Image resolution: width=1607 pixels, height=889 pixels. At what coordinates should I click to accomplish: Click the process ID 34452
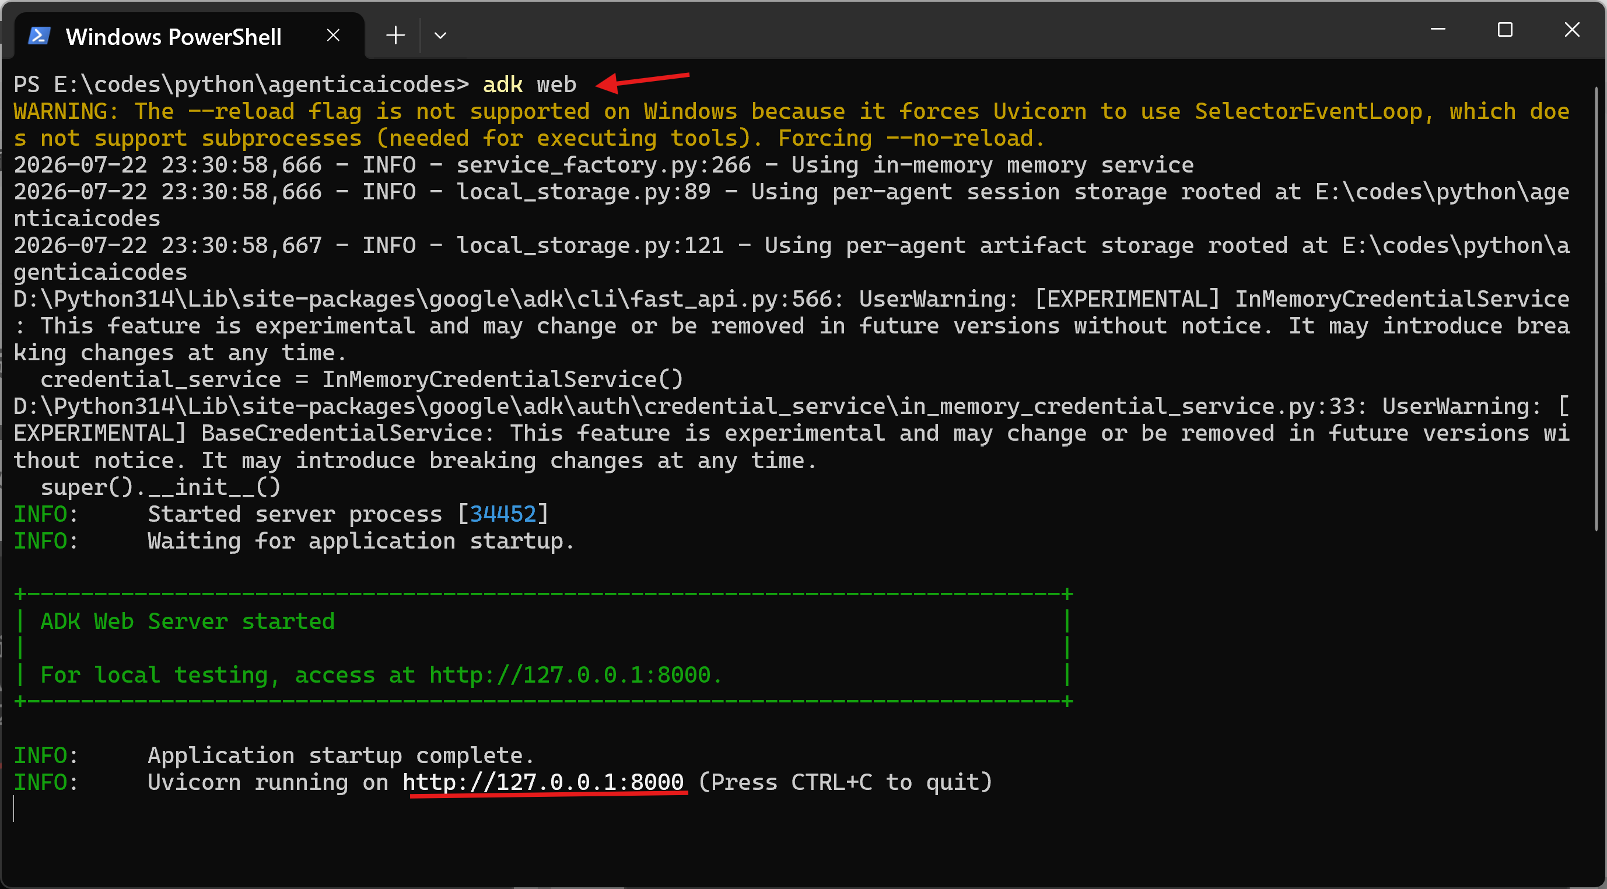click(x=503, y=514)
